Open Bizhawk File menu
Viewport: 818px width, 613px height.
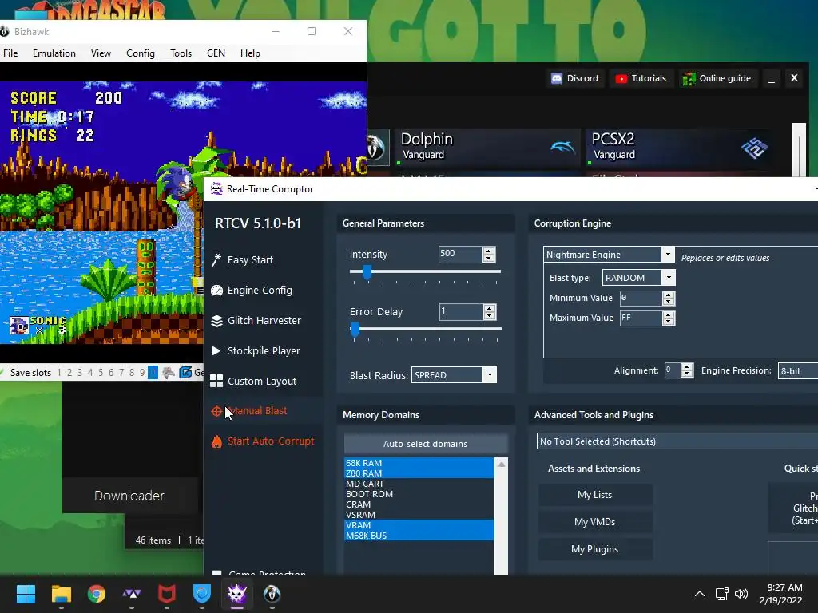pyautogui.click(x=10, y=53)
